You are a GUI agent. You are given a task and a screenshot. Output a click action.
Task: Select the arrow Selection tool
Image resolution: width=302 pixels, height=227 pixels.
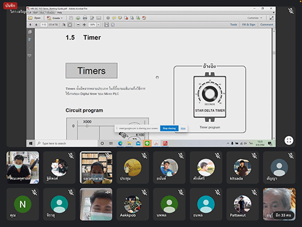click(x=64, y=25)
